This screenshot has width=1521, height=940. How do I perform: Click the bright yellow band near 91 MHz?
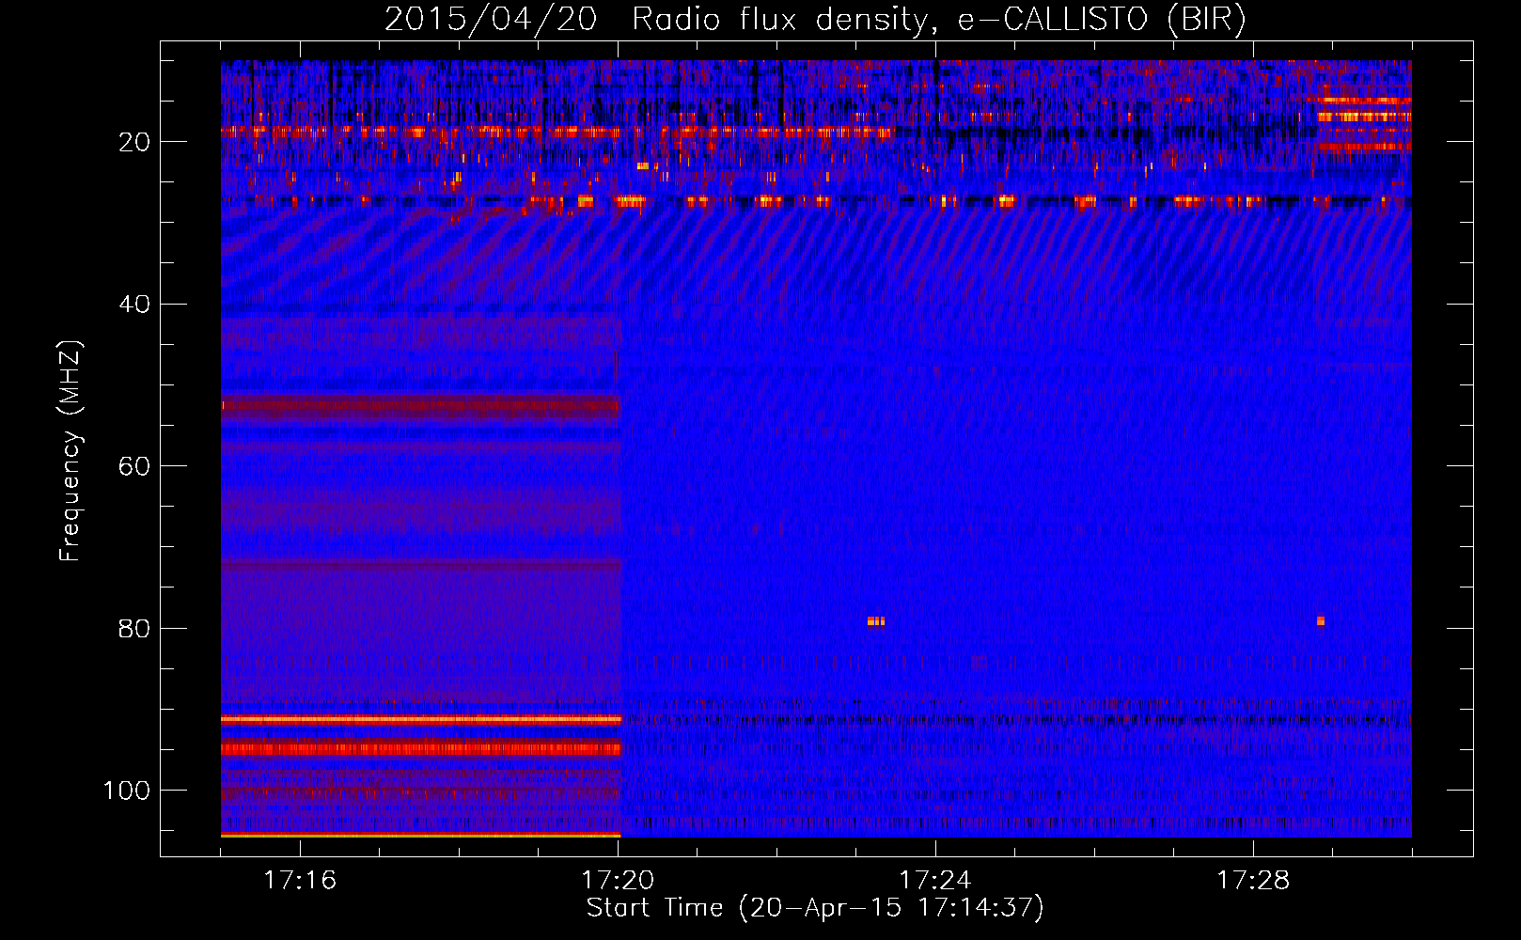point(421,719)
